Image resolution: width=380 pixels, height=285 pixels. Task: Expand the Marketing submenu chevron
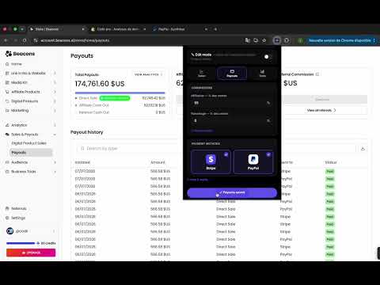pos(55,110)
